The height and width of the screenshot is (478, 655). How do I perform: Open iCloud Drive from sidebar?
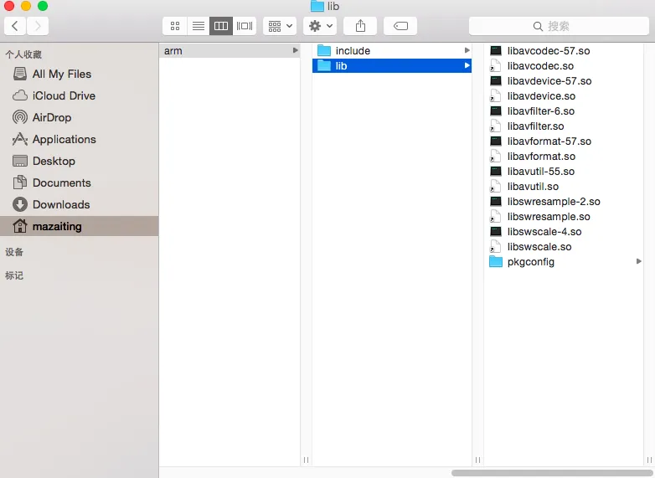(63, 95)
